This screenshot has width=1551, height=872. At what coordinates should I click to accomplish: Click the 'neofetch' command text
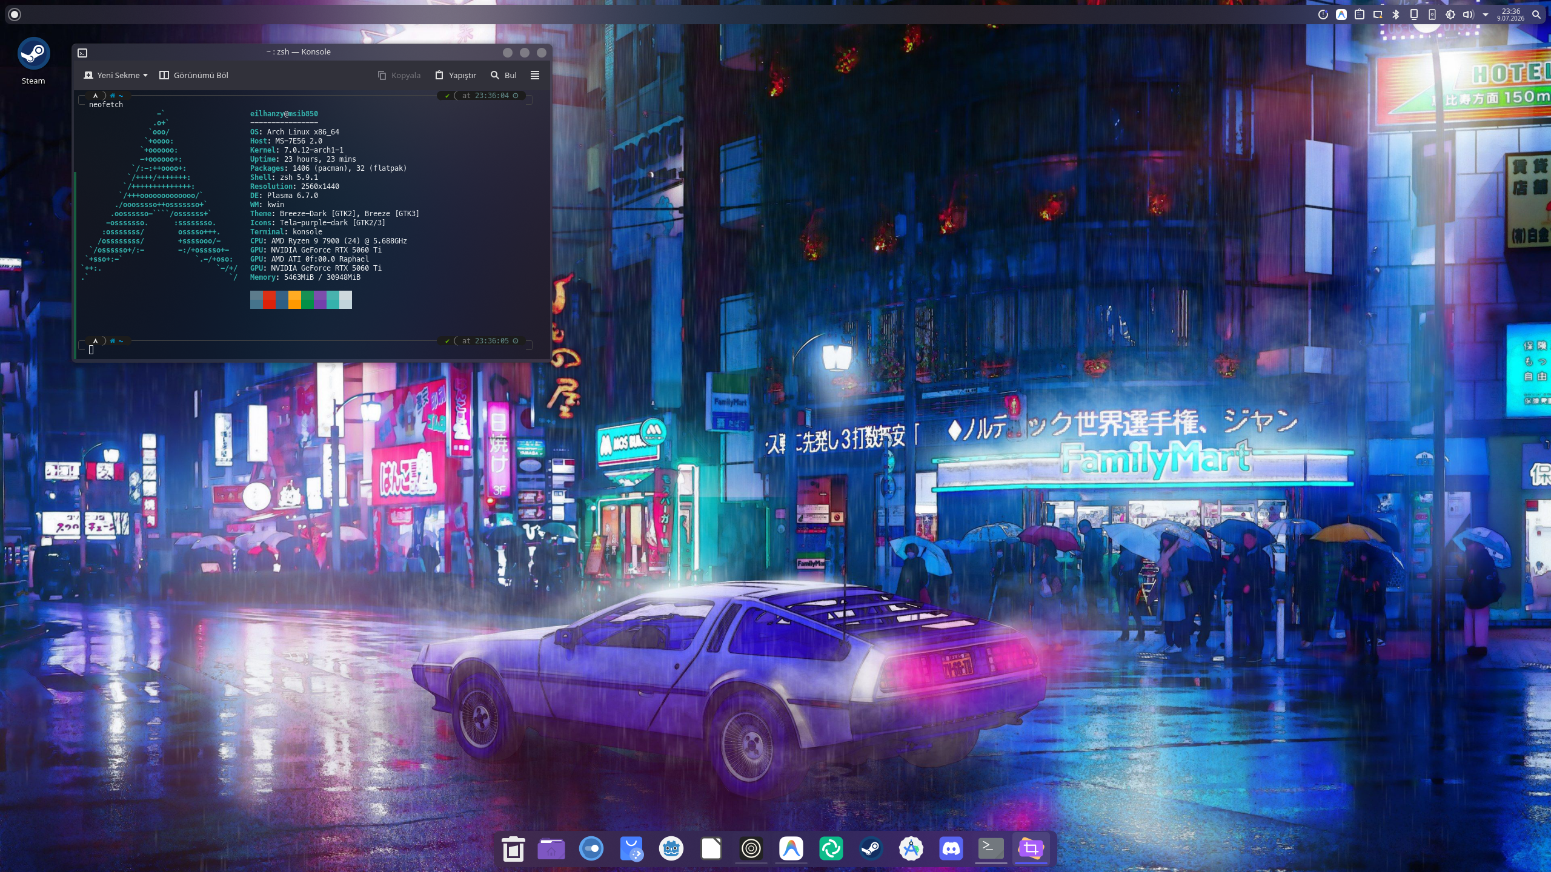click(106, 104)
